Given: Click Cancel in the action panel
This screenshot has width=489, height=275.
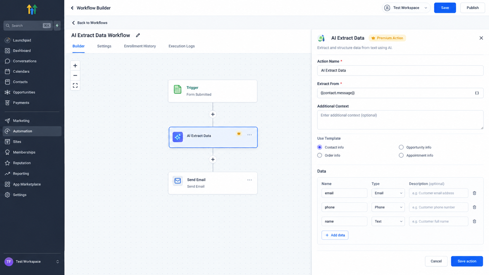Looking at the screenshot, I should (436, 261).
